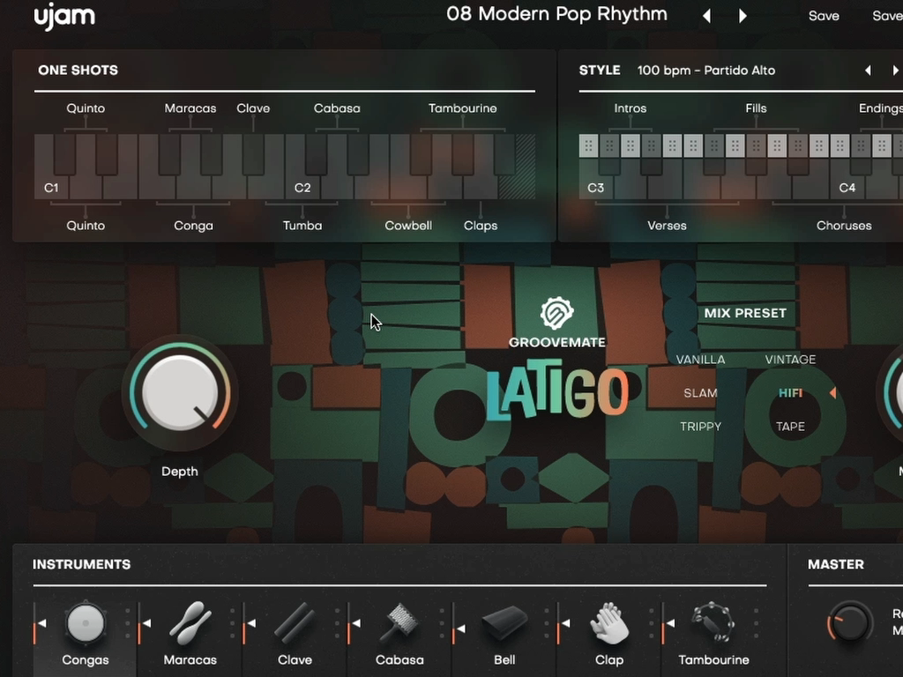The width and height of the screenshot is (903, 677).
Task: Open the three-dot menu beside Cabasa
Action: 443,623
